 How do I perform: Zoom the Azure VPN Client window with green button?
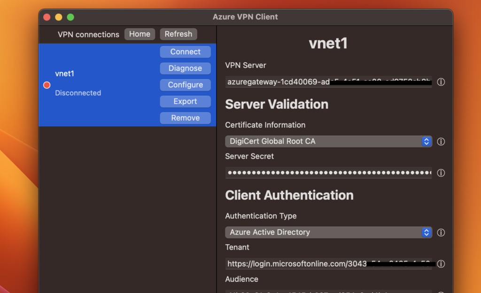click(70, 17)
